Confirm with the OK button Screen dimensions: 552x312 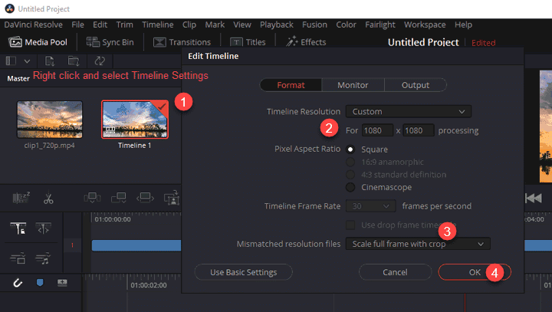(475, 272)
